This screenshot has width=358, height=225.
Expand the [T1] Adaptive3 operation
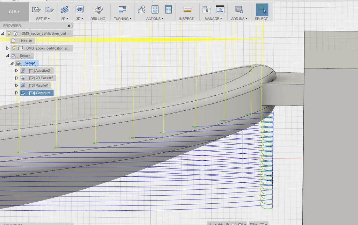(16, 71)
